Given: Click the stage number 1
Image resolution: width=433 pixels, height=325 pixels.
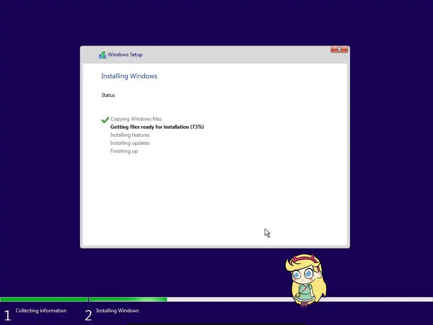Looking at the screenshot, I should 8,315.
